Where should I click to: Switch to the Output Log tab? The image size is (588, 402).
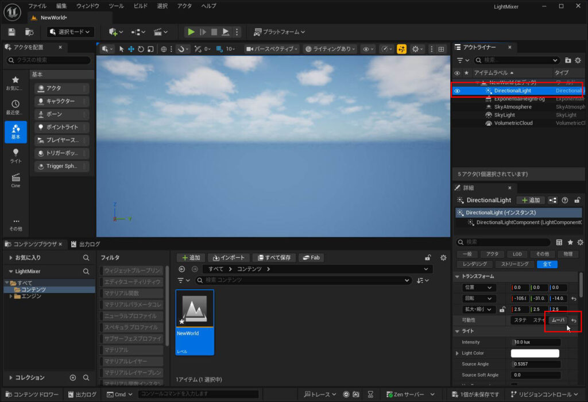coord(85,244)
